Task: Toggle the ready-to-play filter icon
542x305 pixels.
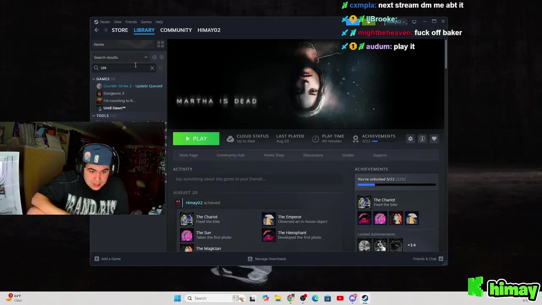Action: pyautogui.click(x=162, y=57)
